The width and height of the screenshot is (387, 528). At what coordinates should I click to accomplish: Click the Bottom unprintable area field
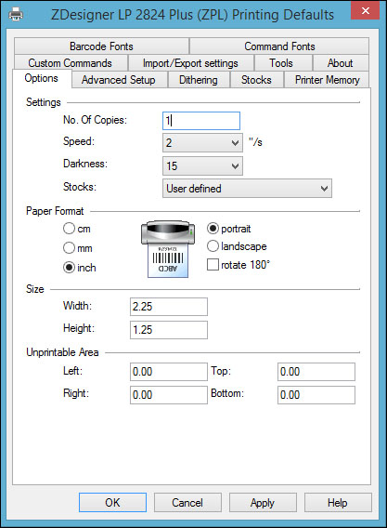316,395
